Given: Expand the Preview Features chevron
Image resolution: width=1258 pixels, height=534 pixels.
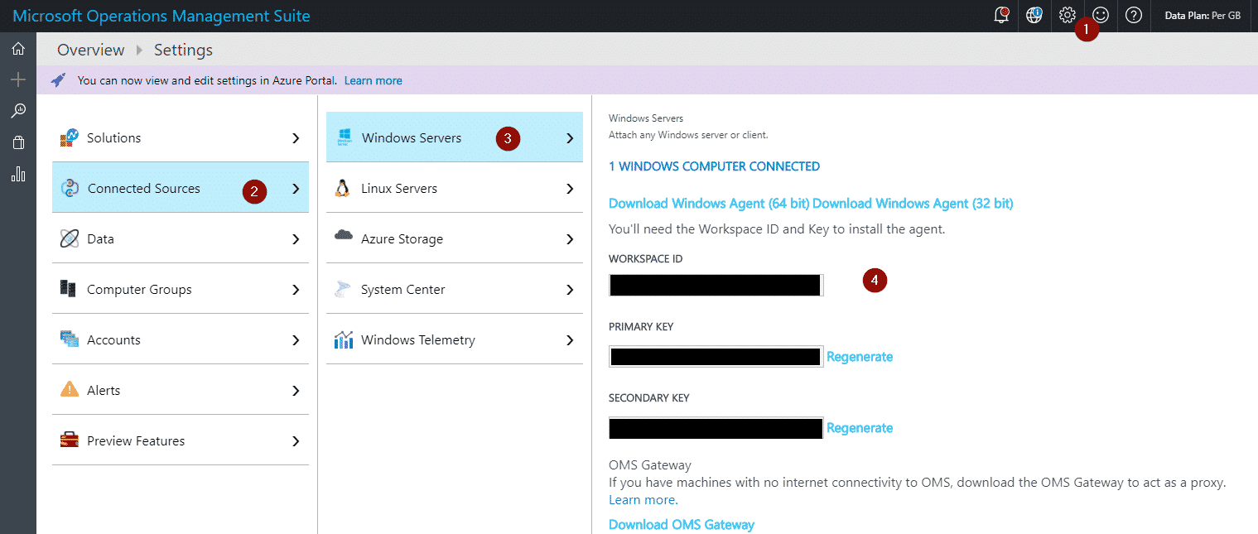Looking at the screenshot, I should 296,441.
